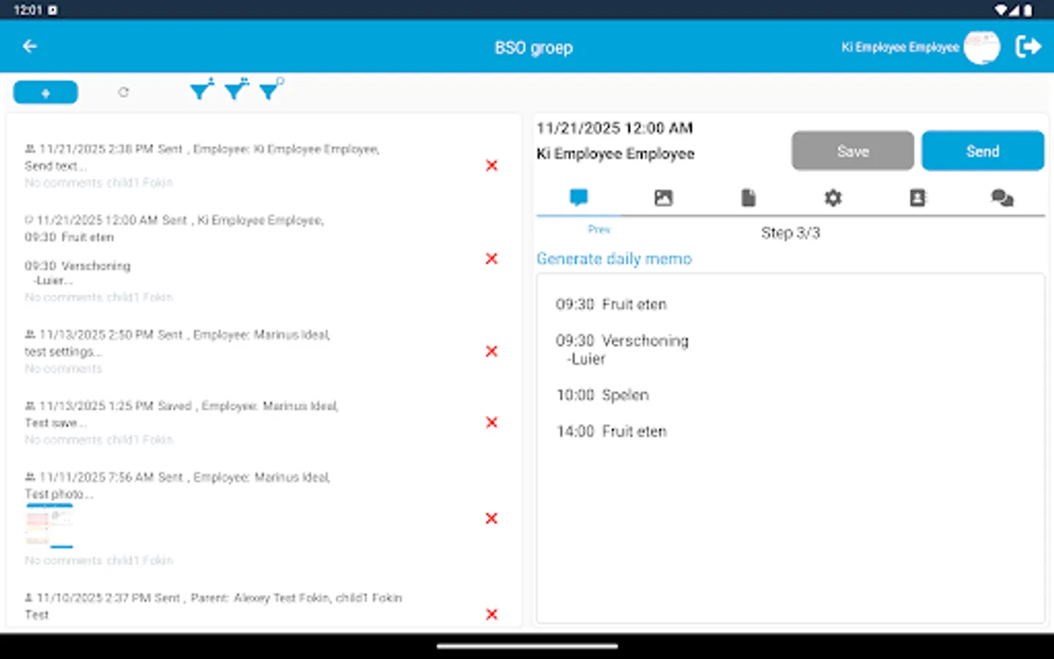Refresh the memo list

(x=123, y=92)
